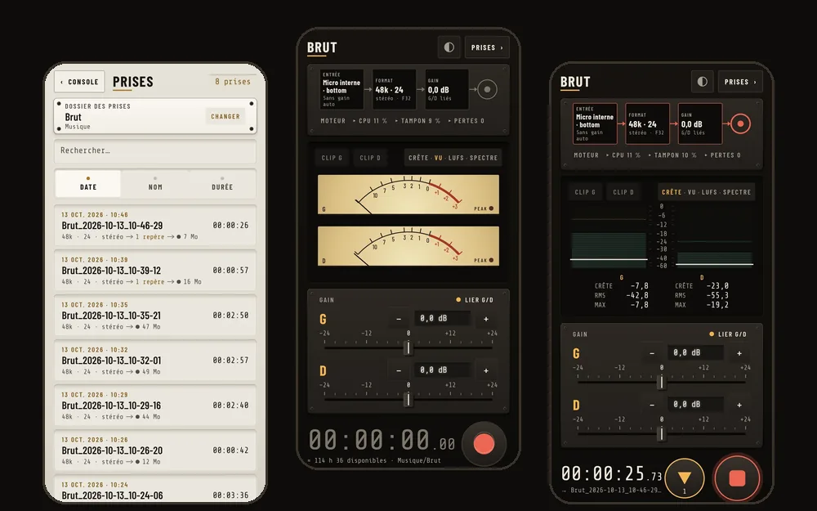817x511 pixels.
Task: Sort the takes by DATE
Action: [88, 183]
